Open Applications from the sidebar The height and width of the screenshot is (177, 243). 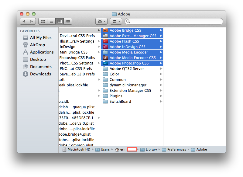38,52
